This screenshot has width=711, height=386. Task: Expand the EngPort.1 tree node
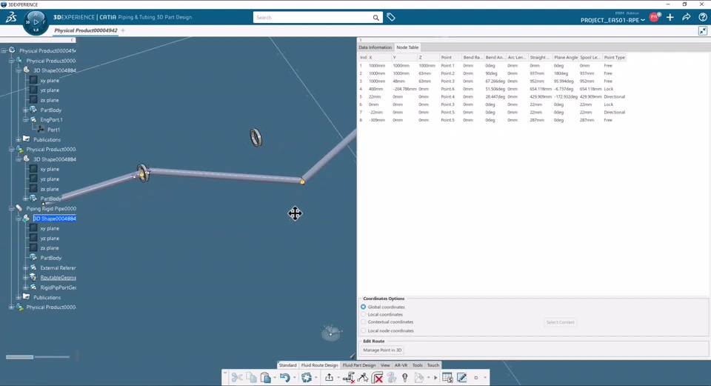pos(25,119)
